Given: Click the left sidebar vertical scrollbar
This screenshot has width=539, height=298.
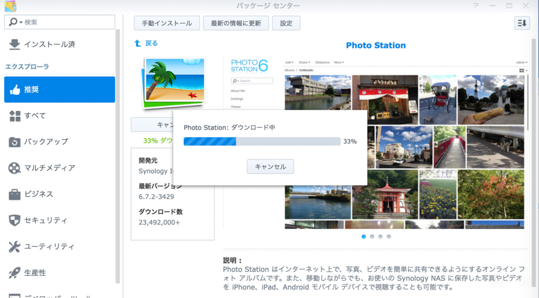Looking at the screenshot, I should click(118, 156).
